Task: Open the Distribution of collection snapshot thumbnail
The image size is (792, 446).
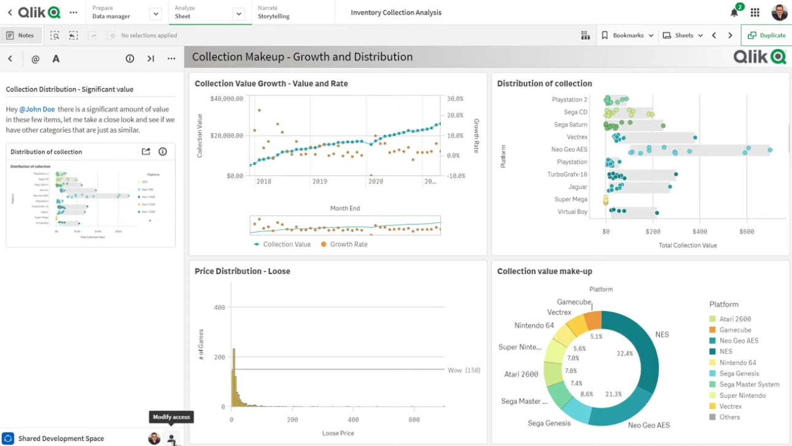Action: pos(90,201)
